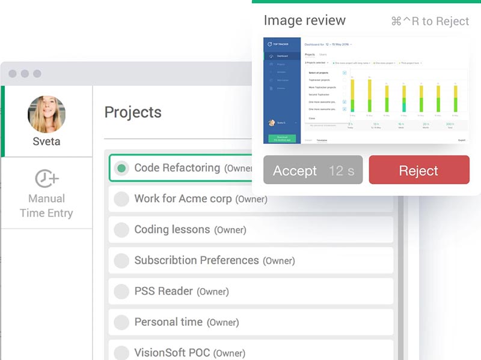Select the Code Refactoring project radio button

click(x=121, y=169)
